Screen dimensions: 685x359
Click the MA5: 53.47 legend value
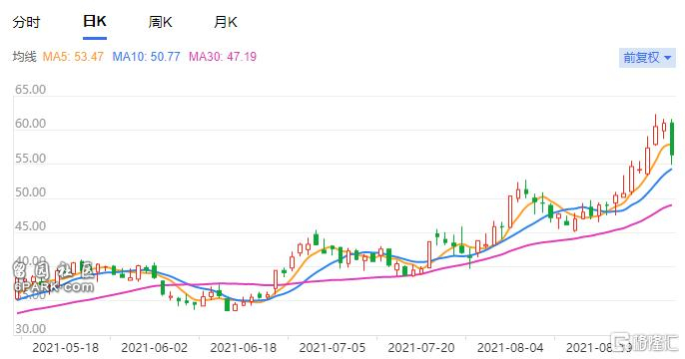click(73, 57)
